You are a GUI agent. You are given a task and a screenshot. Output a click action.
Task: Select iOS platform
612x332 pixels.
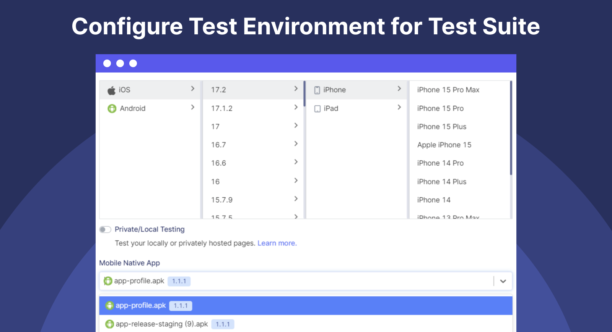point(150,90)
